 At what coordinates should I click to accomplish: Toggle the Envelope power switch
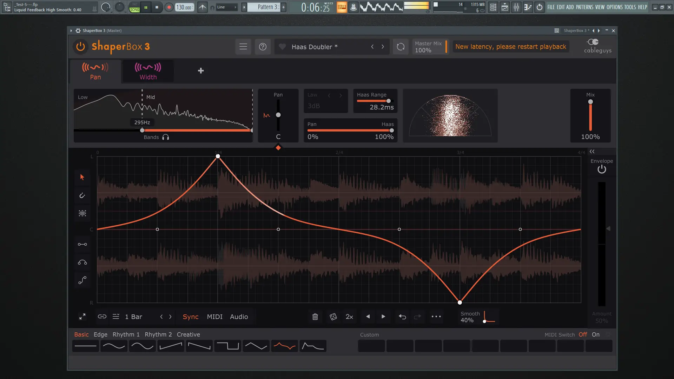(602, 169)
